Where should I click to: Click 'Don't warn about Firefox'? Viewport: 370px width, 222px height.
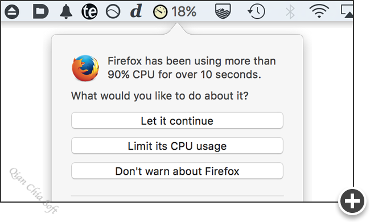tap(177, 171)
